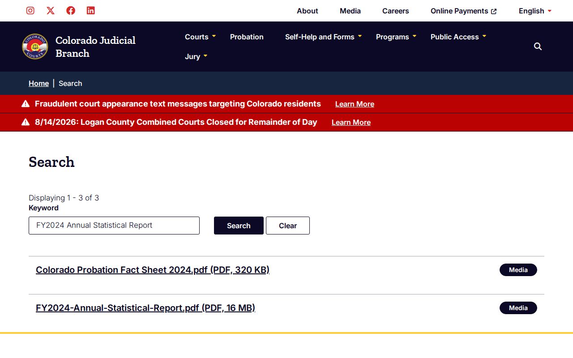Screen dimensions: 573x358
Task: Click the "Displaying 1 - 3 of 3" results count
Action: [64, 198]
